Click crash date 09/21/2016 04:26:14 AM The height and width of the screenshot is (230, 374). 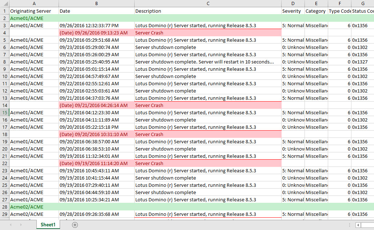(96, 105)
